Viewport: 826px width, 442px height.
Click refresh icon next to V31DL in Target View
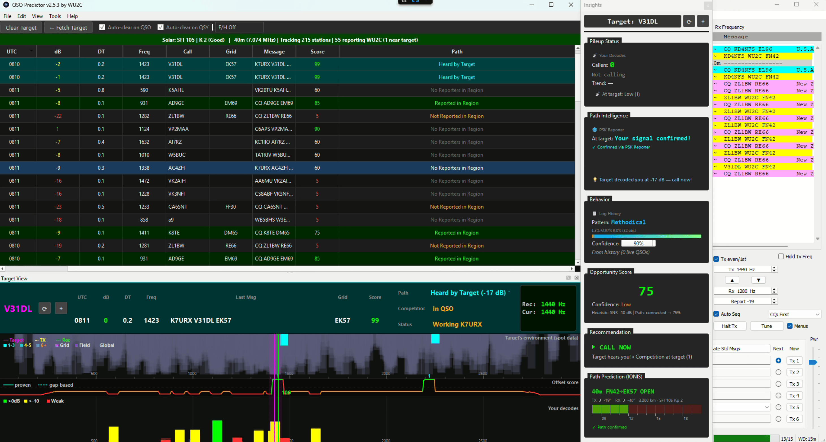tap(45, 308)
